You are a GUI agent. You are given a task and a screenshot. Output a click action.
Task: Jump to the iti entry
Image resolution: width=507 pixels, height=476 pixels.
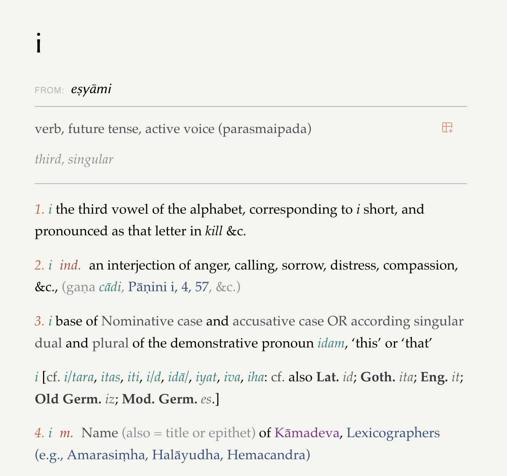(x=133, y=377)
